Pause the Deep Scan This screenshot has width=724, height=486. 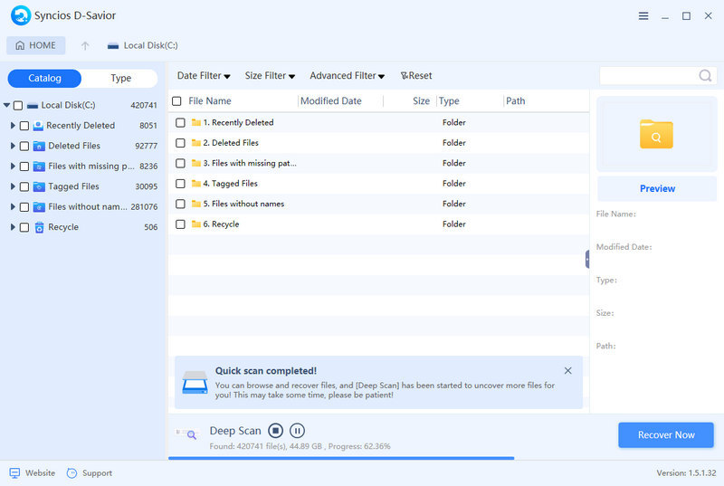pos(297,432)
